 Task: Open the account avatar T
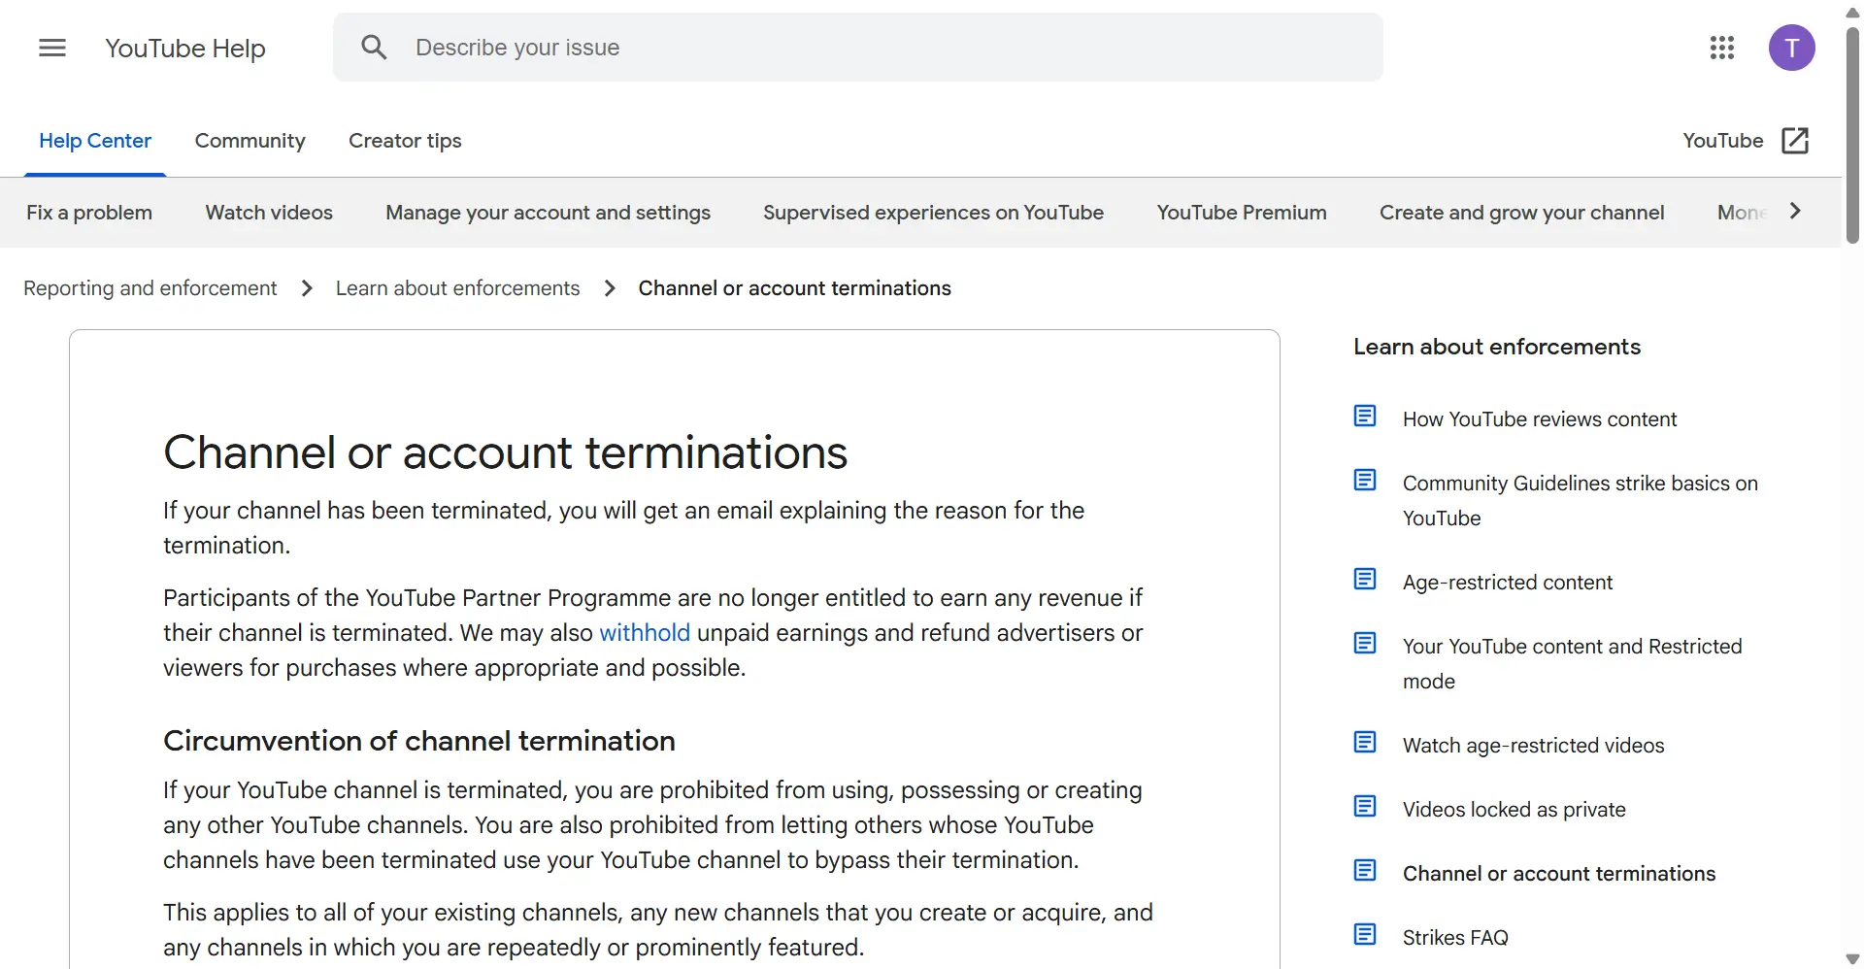[1792, 48]
